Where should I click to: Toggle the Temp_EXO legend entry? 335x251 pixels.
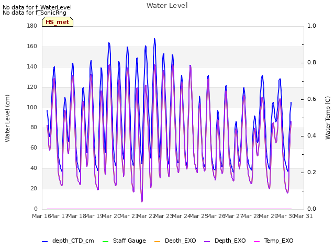coord(273,241)
